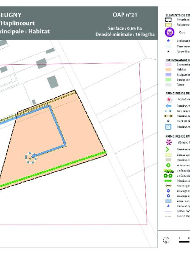Click the pink star access symbol
This screenshot has height=254, width=190.
168,99
